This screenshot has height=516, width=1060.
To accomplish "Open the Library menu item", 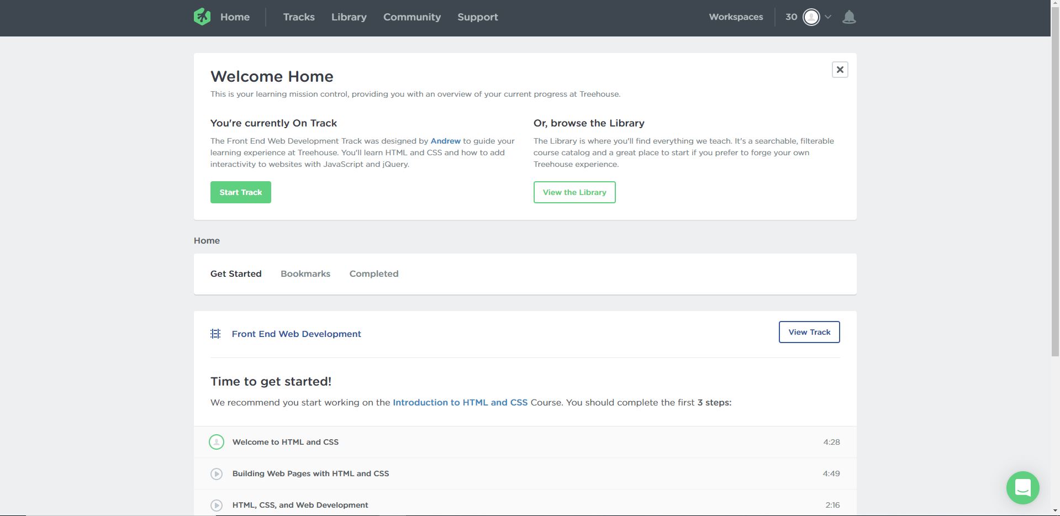I will click(x=349, y=17).
